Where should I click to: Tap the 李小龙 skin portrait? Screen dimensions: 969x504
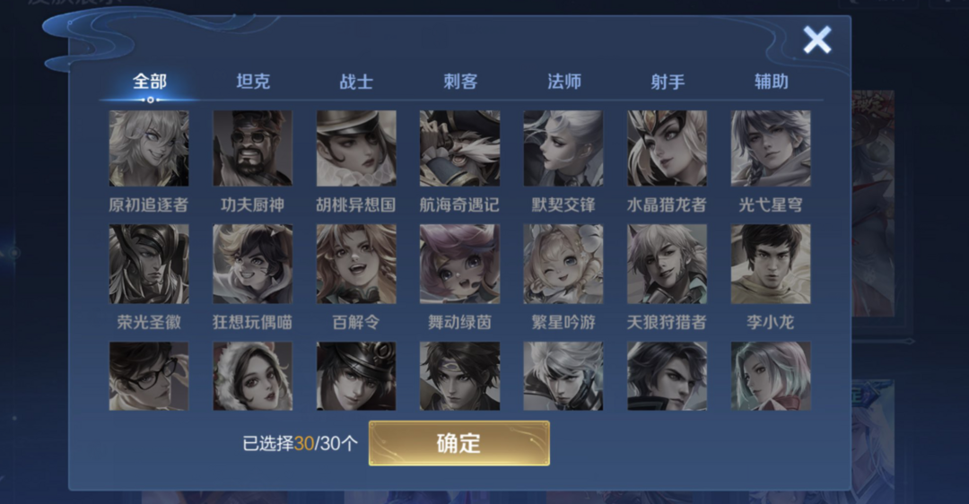point(771,264)
